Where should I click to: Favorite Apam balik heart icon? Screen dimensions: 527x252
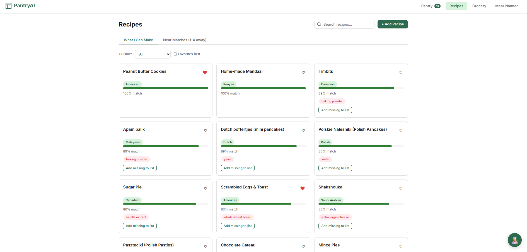coord(206,130)
